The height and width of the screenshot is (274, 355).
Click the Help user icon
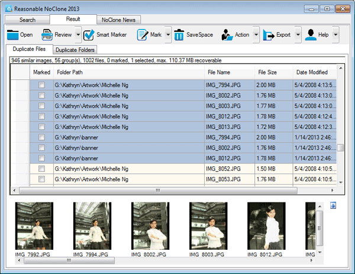coord(310,35)
